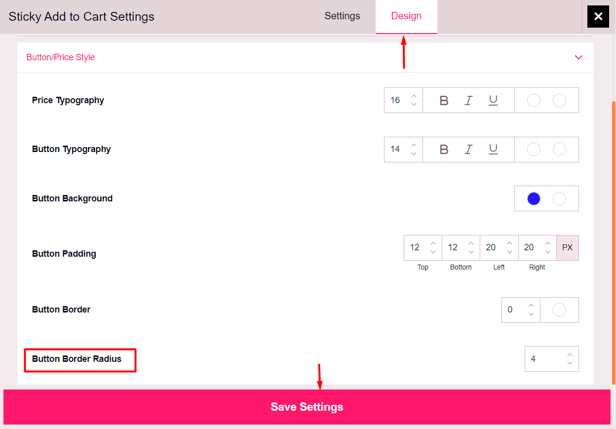
Task: Click the Save Settings button
Action: coord(307,407)
